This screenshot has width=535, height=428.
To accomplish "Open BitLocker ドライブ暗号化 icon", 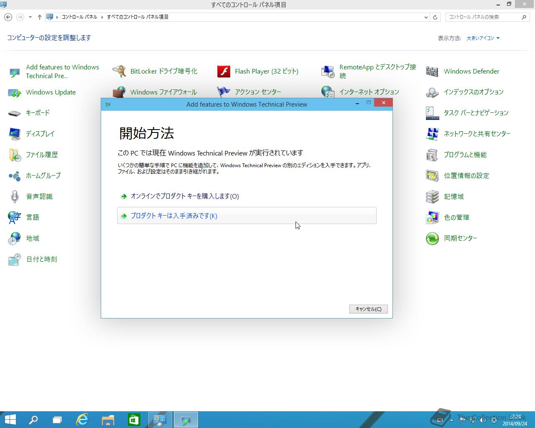I will (119, 71).
